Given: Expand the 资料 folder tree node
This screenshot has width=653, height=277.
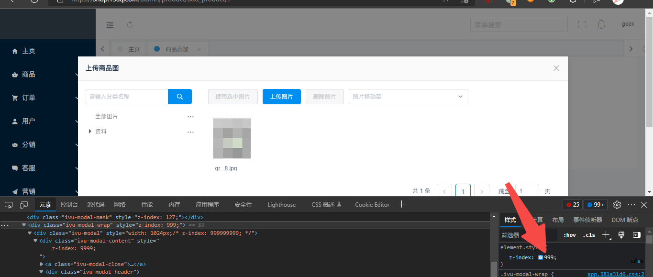Looking at the screenshot, I should (90, 131).
